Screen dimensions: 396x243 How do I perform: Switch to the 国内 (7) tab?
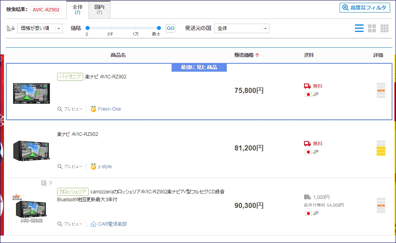point(99,9)
